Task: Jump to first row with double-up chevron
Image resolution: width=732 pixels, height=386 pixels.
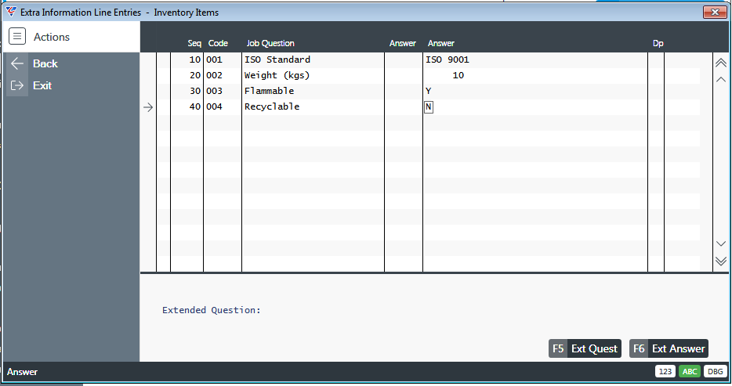Action: [x=721, y=63]
